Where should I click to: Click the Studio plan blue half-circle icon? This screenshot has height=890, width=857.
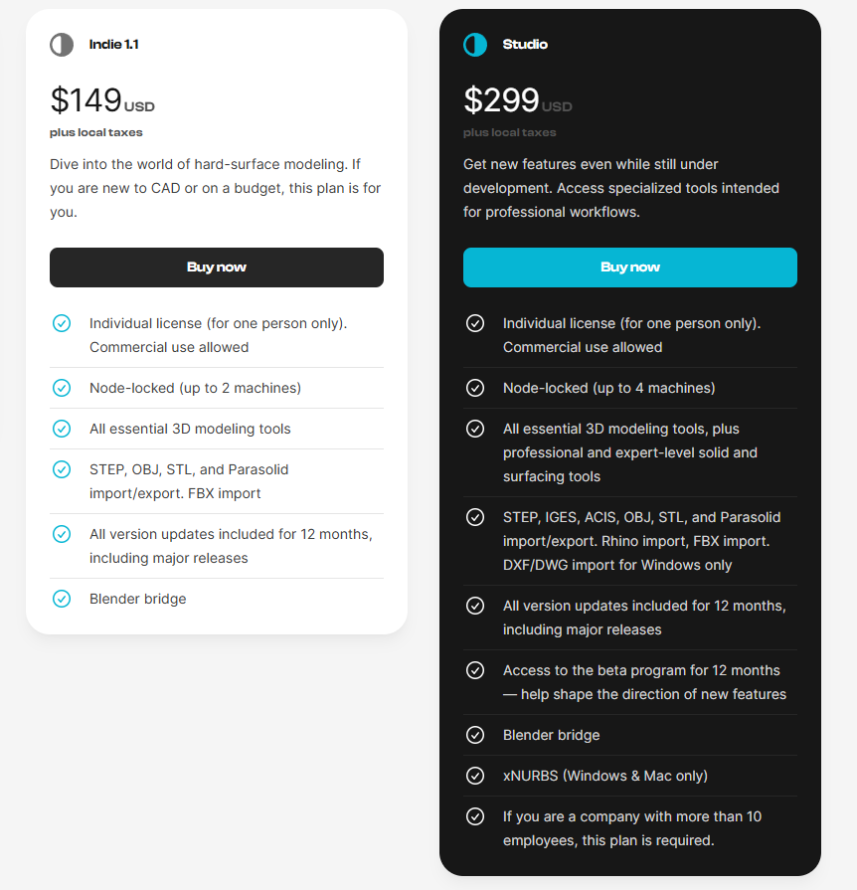(x=475, y=45)
